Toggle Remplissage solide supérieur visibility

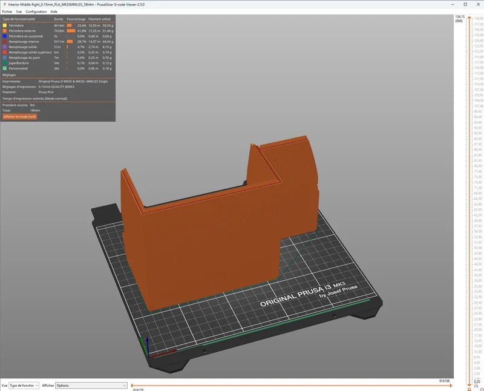[x=58, y=52]
